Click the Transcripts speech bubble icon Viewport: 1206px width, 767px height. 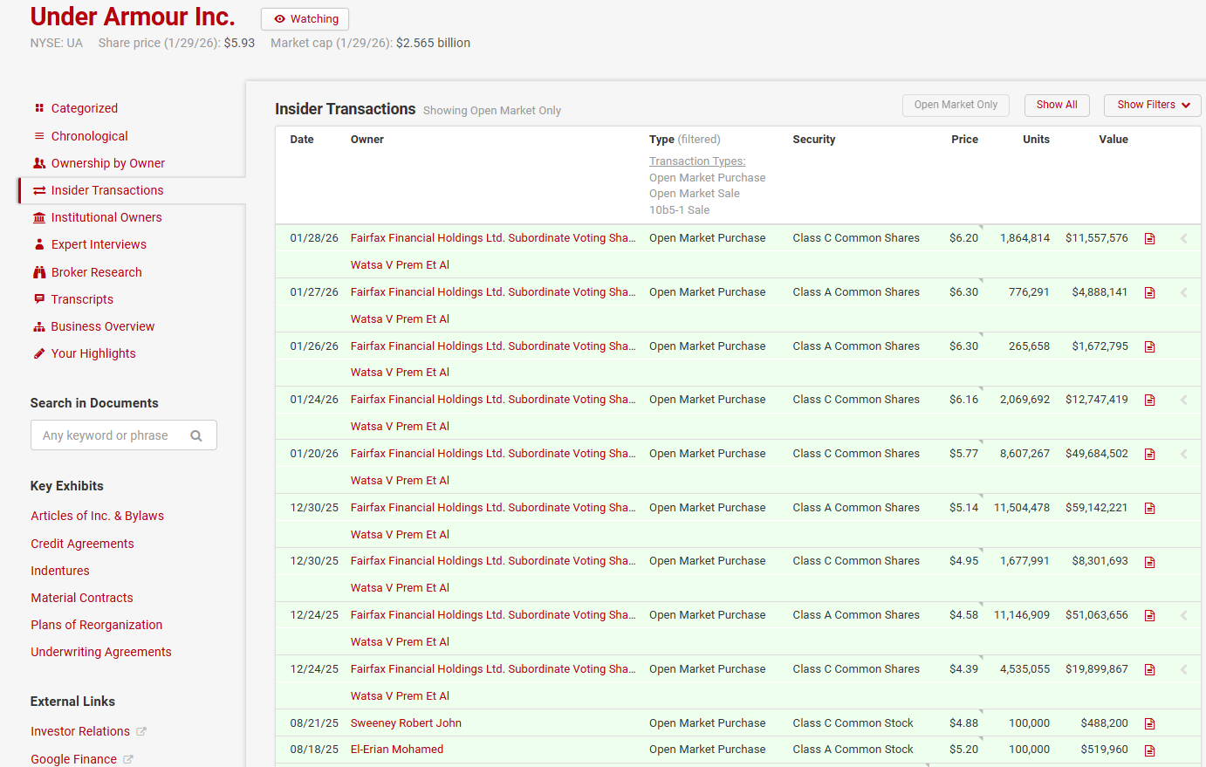click(39, 299)
